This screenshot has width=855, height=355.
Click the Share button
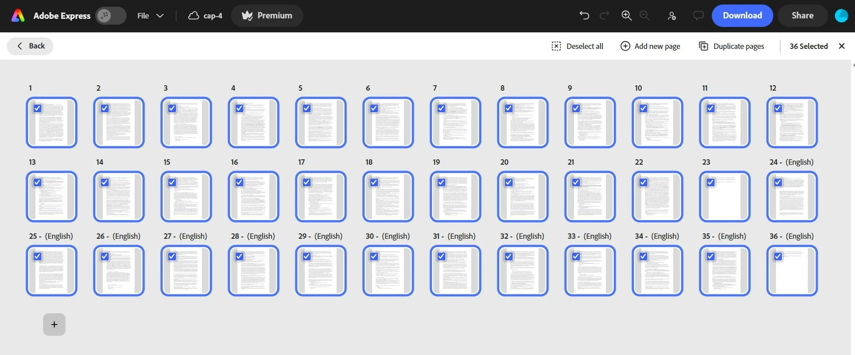(802, 16)
